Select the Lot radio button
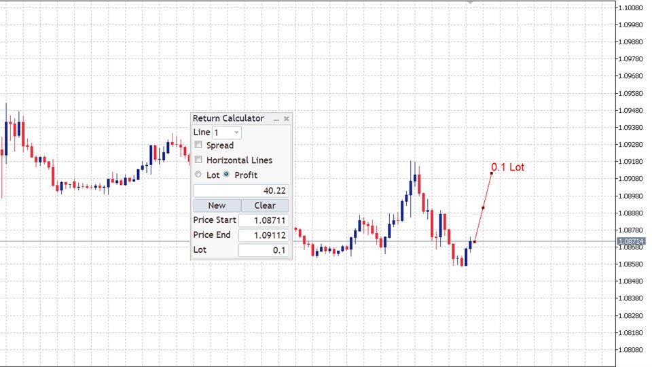The height and width of the screenshot is (367, 652). [x=198, y=175]
